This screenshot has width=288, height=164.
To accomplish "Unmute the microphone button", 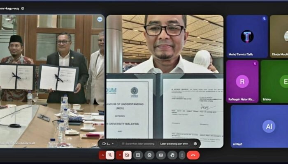I will (110, 155).
